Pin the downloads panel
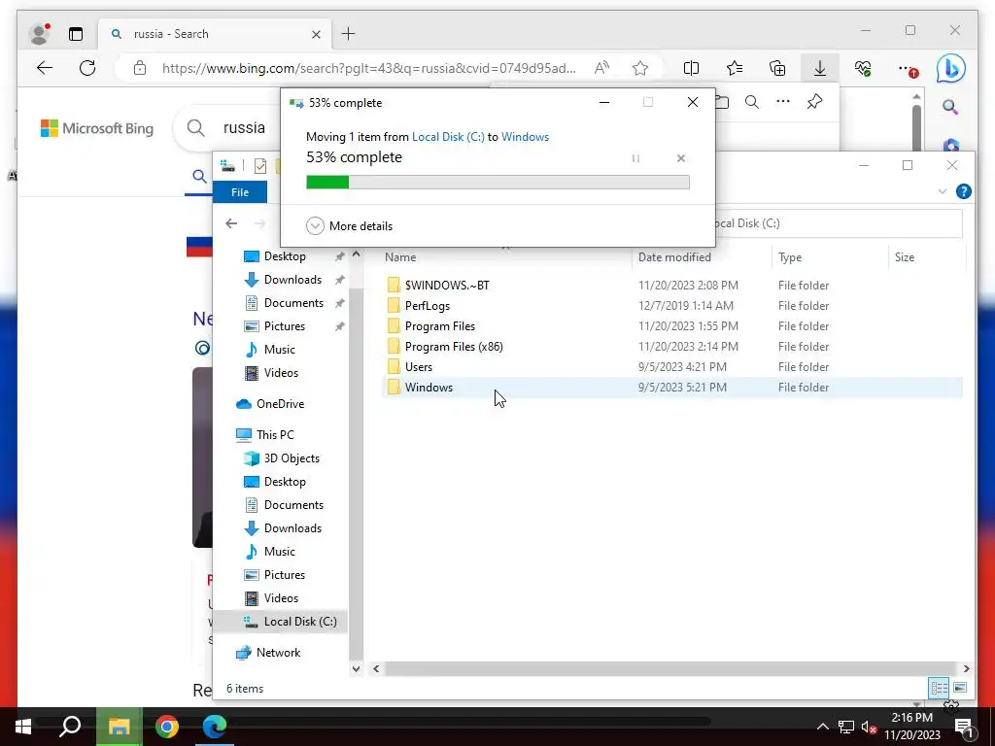The image size is (995, 746). coord(815,101)
